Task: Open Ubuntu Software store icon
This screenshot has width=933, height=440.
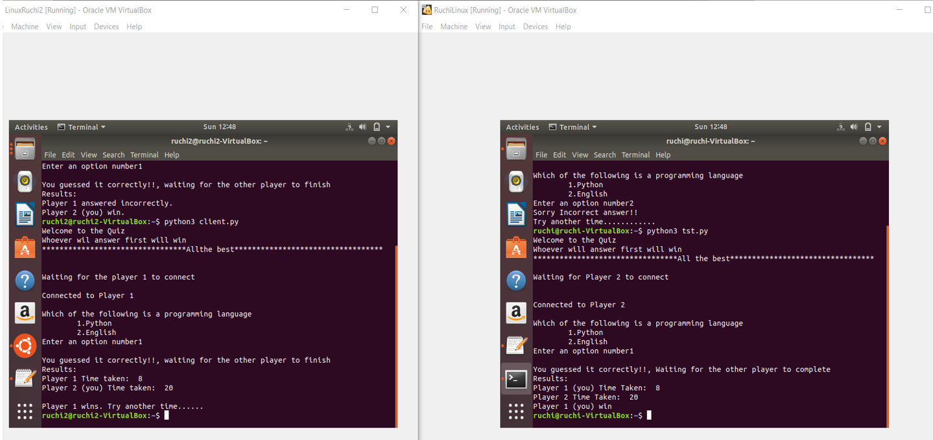Action: (x=24, y=246)
